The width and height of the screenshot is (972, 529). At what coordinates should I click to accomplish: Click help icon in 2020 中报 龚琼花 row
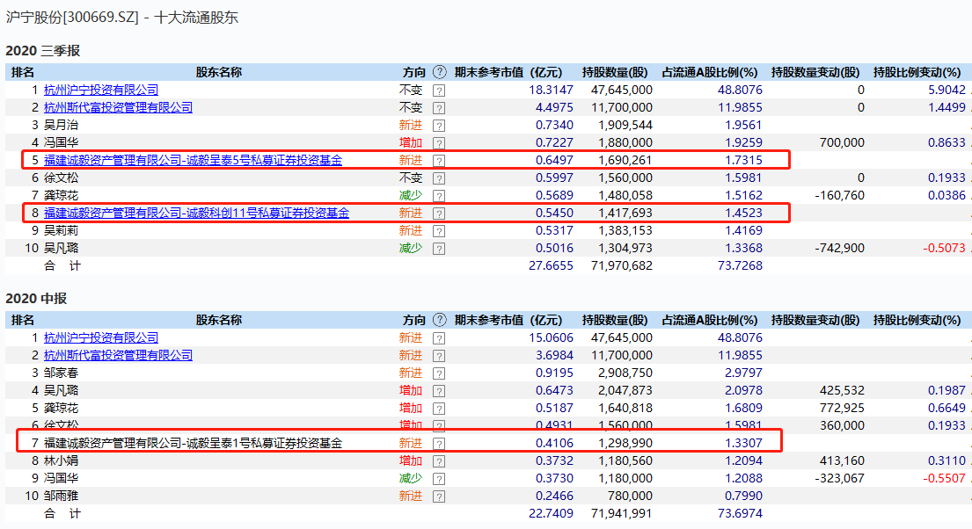click(439, 409)
